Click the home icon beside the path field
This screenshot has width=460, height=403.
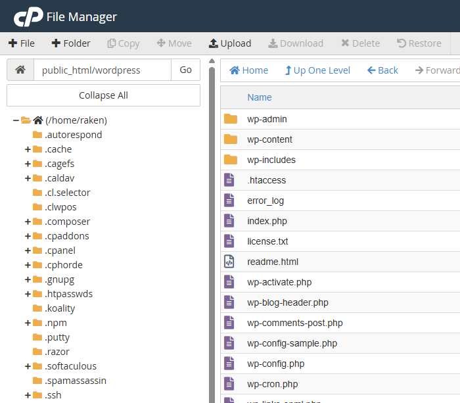(x=20, y=70)
